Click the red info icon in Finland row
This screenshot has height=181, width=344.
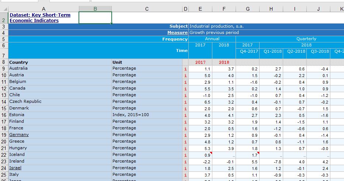point(185,122)
